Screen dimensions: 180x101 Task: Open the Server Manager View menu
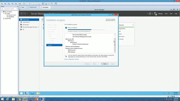(171, 14)
